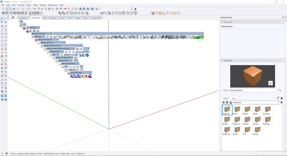Screen dimensions: 287x156
Task: Click the status bar info circle icon
Action: pyautogui.click(x=6, y=154)
